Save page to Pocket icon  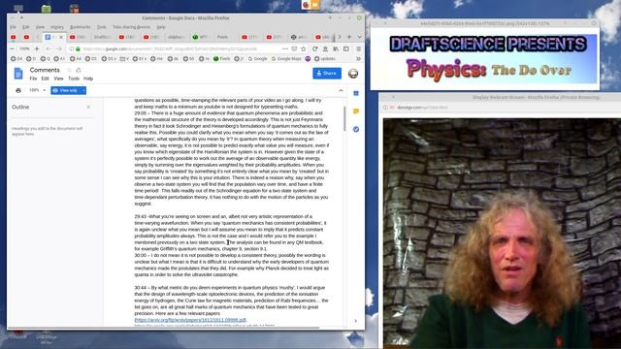[x=294, y=48]
